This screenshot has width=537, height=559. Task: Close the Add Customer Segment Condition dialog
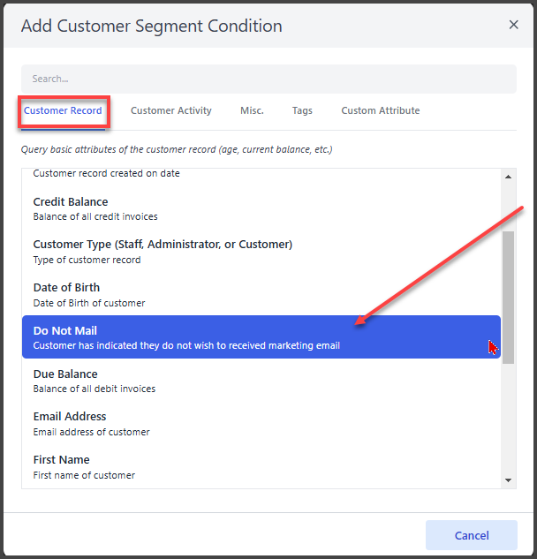tap(513, 25)
